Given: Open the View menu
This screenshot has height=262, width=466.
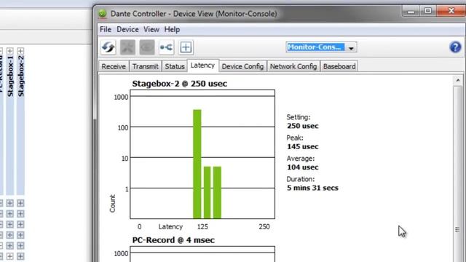Looking at the screenshot, I should (151, 29).
